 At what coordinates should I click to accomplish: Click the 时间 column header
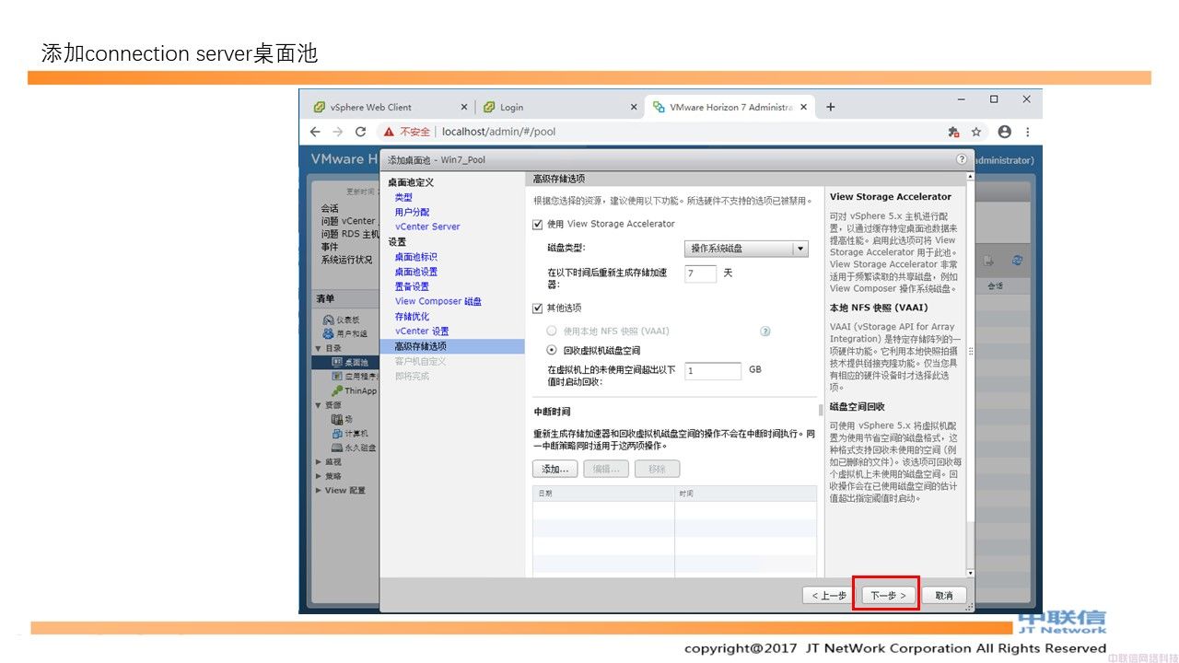[745, 494]
